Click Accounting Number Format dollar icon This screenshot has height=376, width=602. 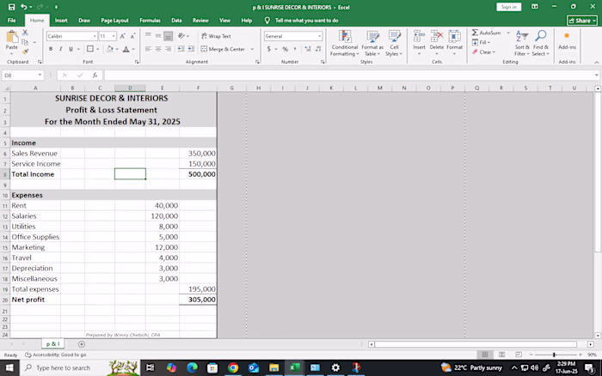(268, 49)
